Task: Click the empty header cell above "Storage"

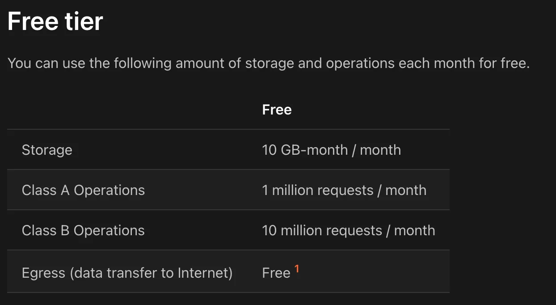Action: click(132, 110)
